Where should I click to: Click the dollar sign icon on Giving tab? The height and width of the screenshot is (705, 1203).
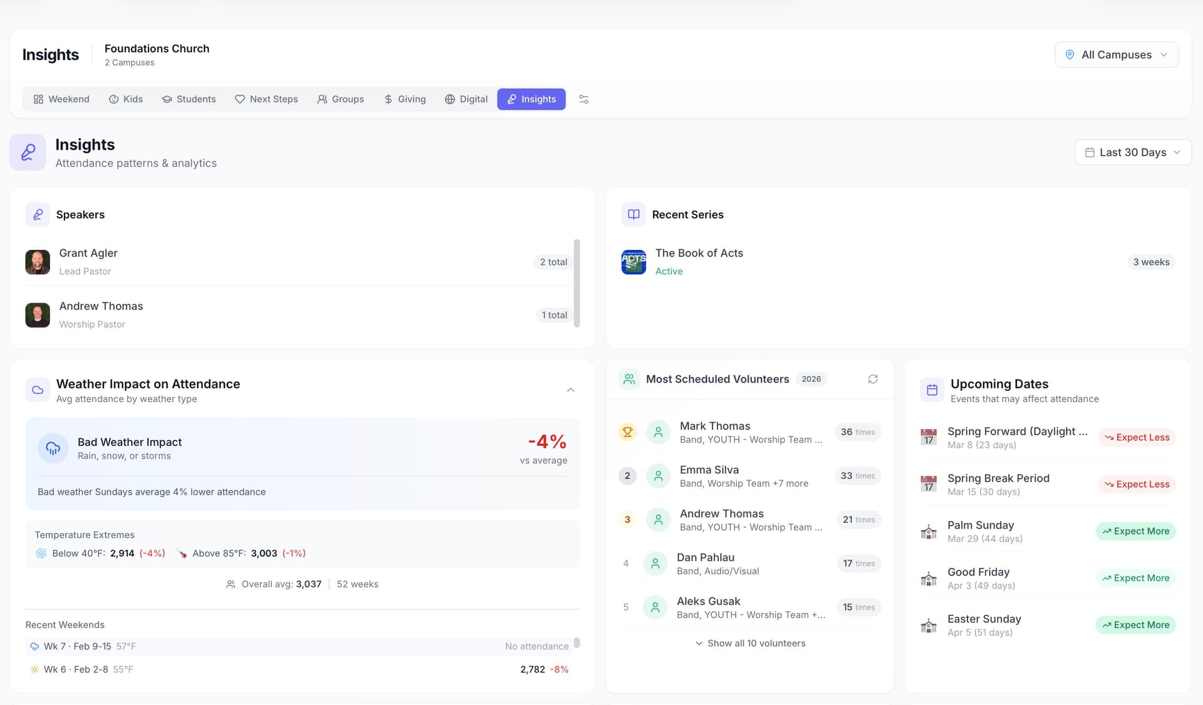[x=388, y=99]
